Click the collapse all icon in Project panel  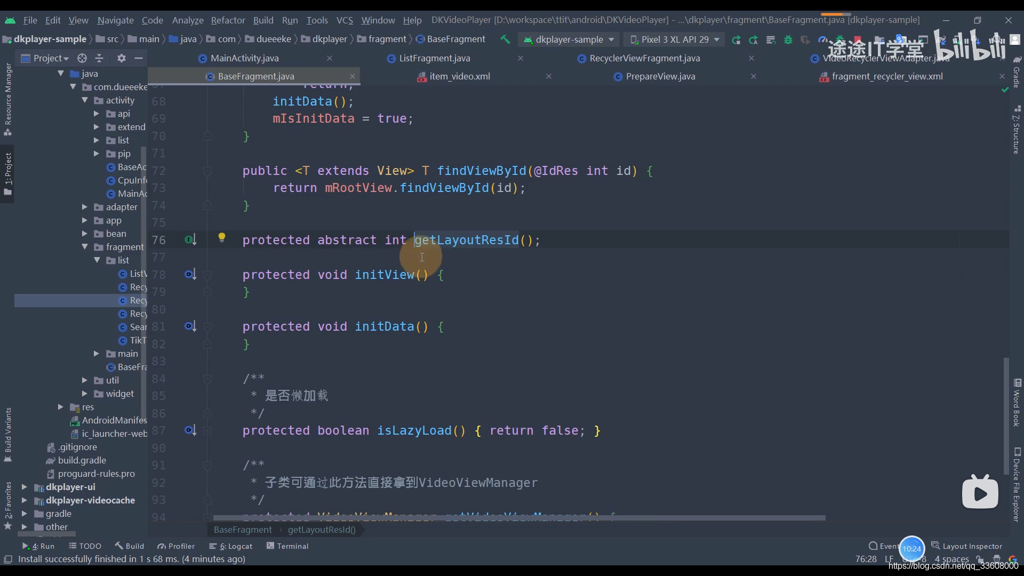tap(99, 58)
